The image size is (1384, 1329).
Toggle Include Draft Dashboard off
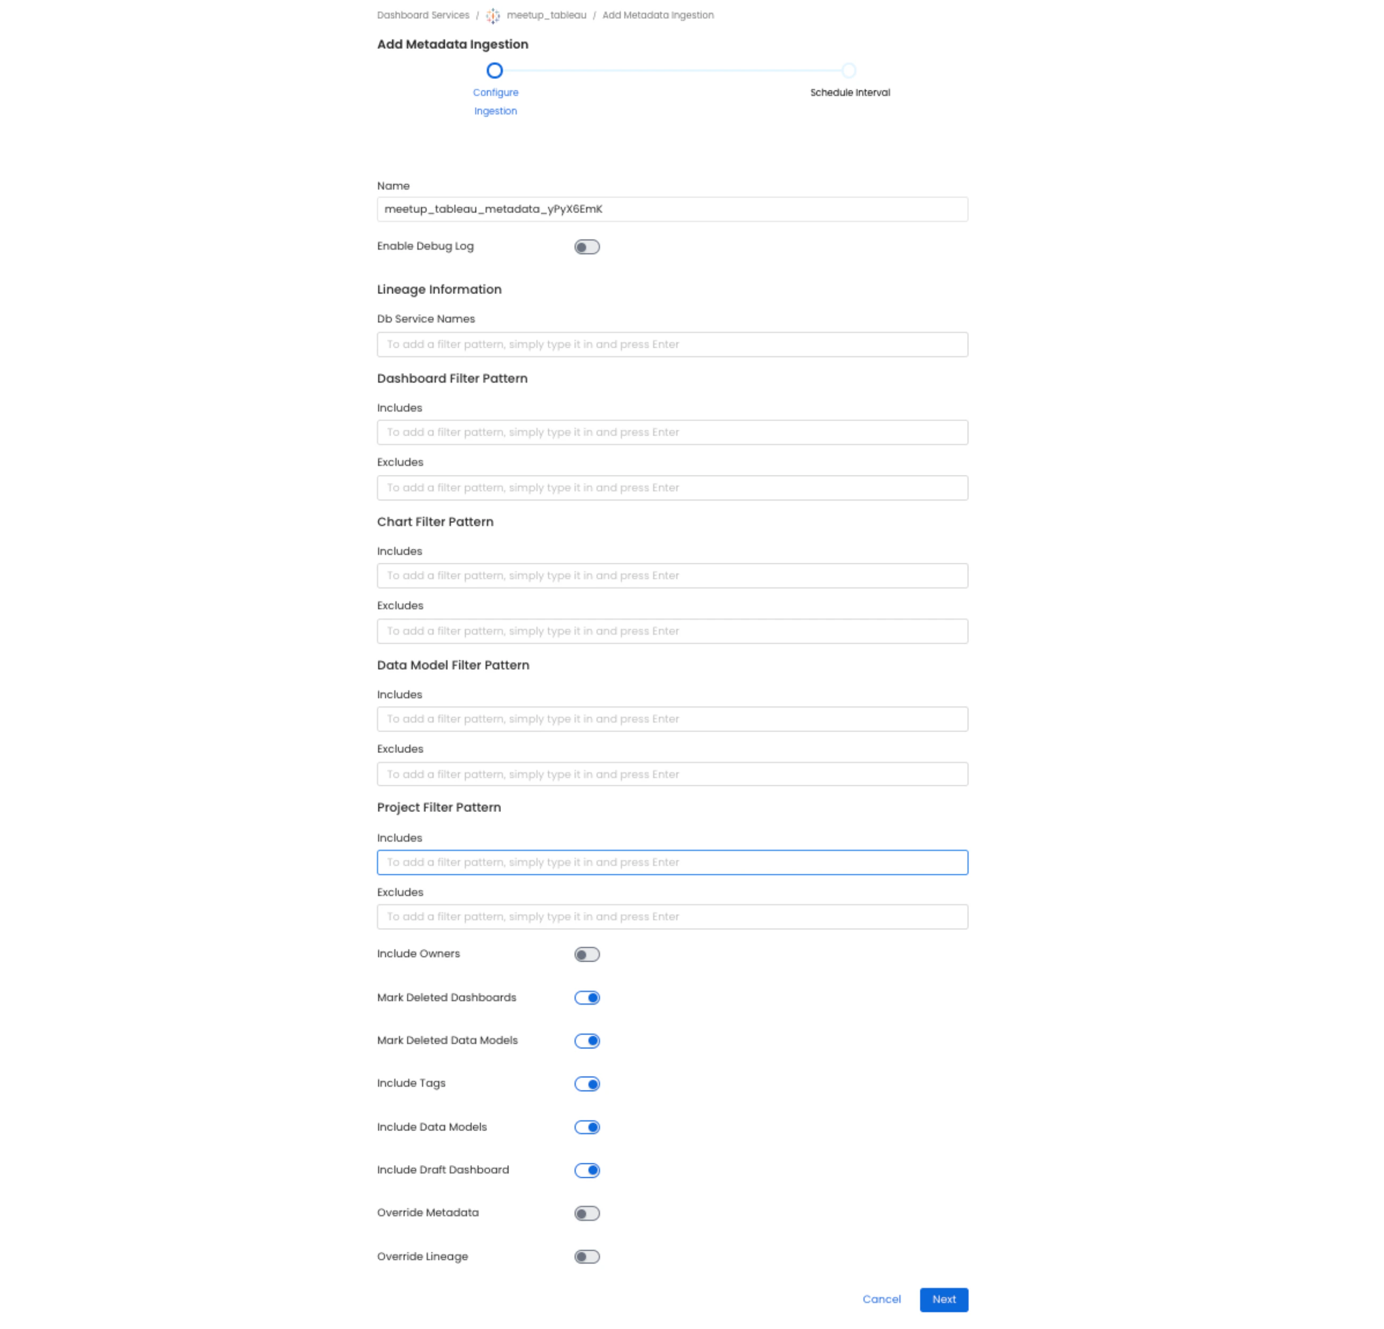click(586, 1169)
